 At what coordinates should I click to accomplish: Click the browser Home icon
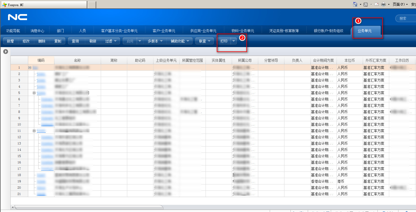pyautogui.click(x=356, y=4)
